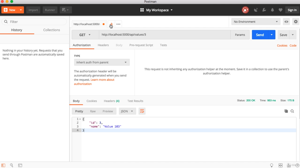Open the Tests request tab
This screenshot has width=300, height=168.
163,45
